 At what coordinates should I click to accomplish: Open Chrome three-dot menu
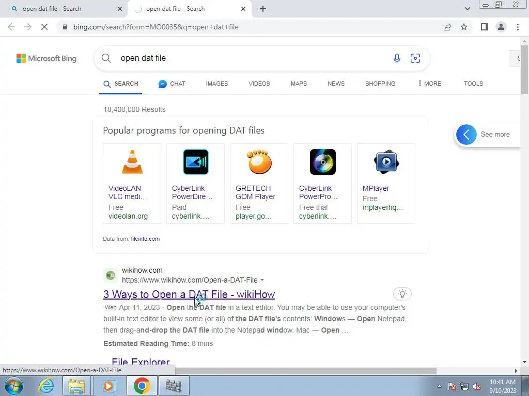click(x=518, y=27)
